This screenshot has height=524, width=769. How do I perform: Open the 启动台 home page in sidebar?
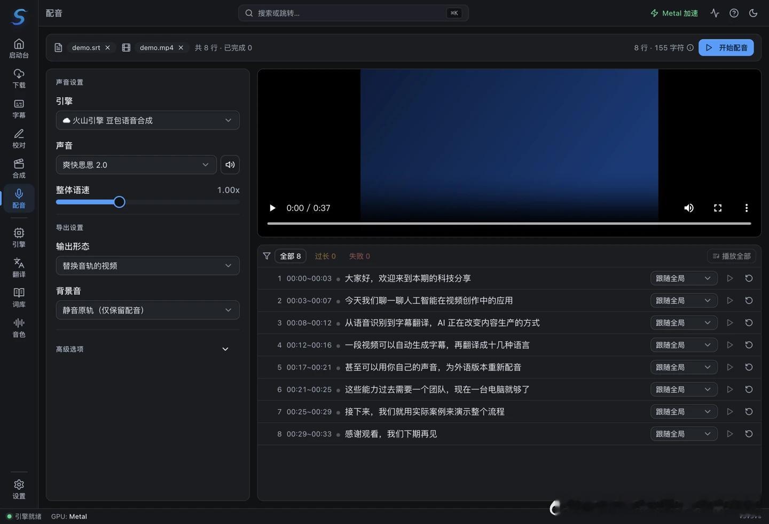pyautogui.click(x=19, y=48)
